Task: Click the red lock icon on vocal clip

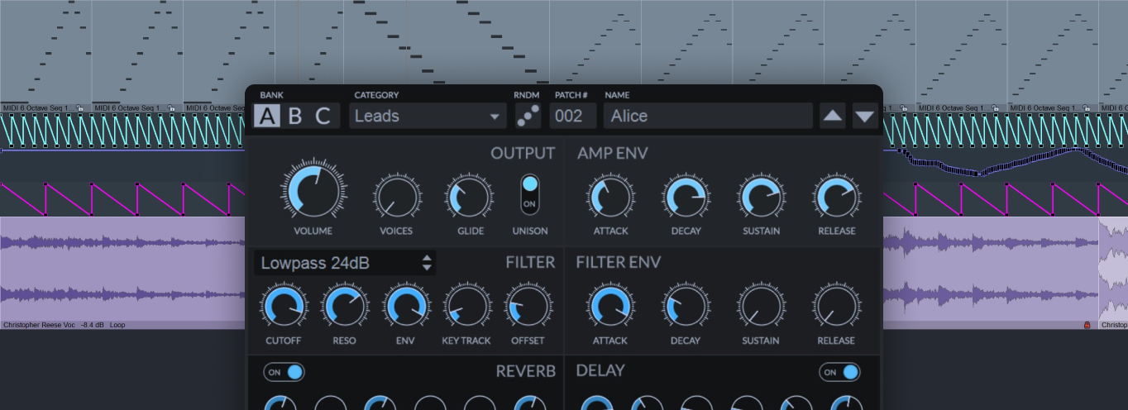Action: (1088, 326)
